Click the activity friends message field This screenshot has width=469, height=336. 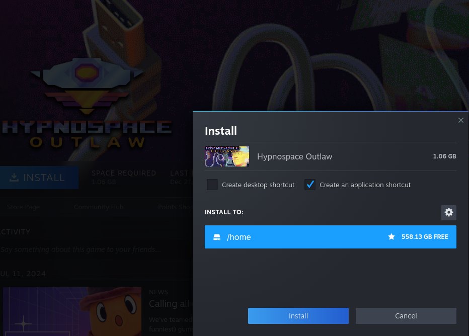tap(81, 249)
